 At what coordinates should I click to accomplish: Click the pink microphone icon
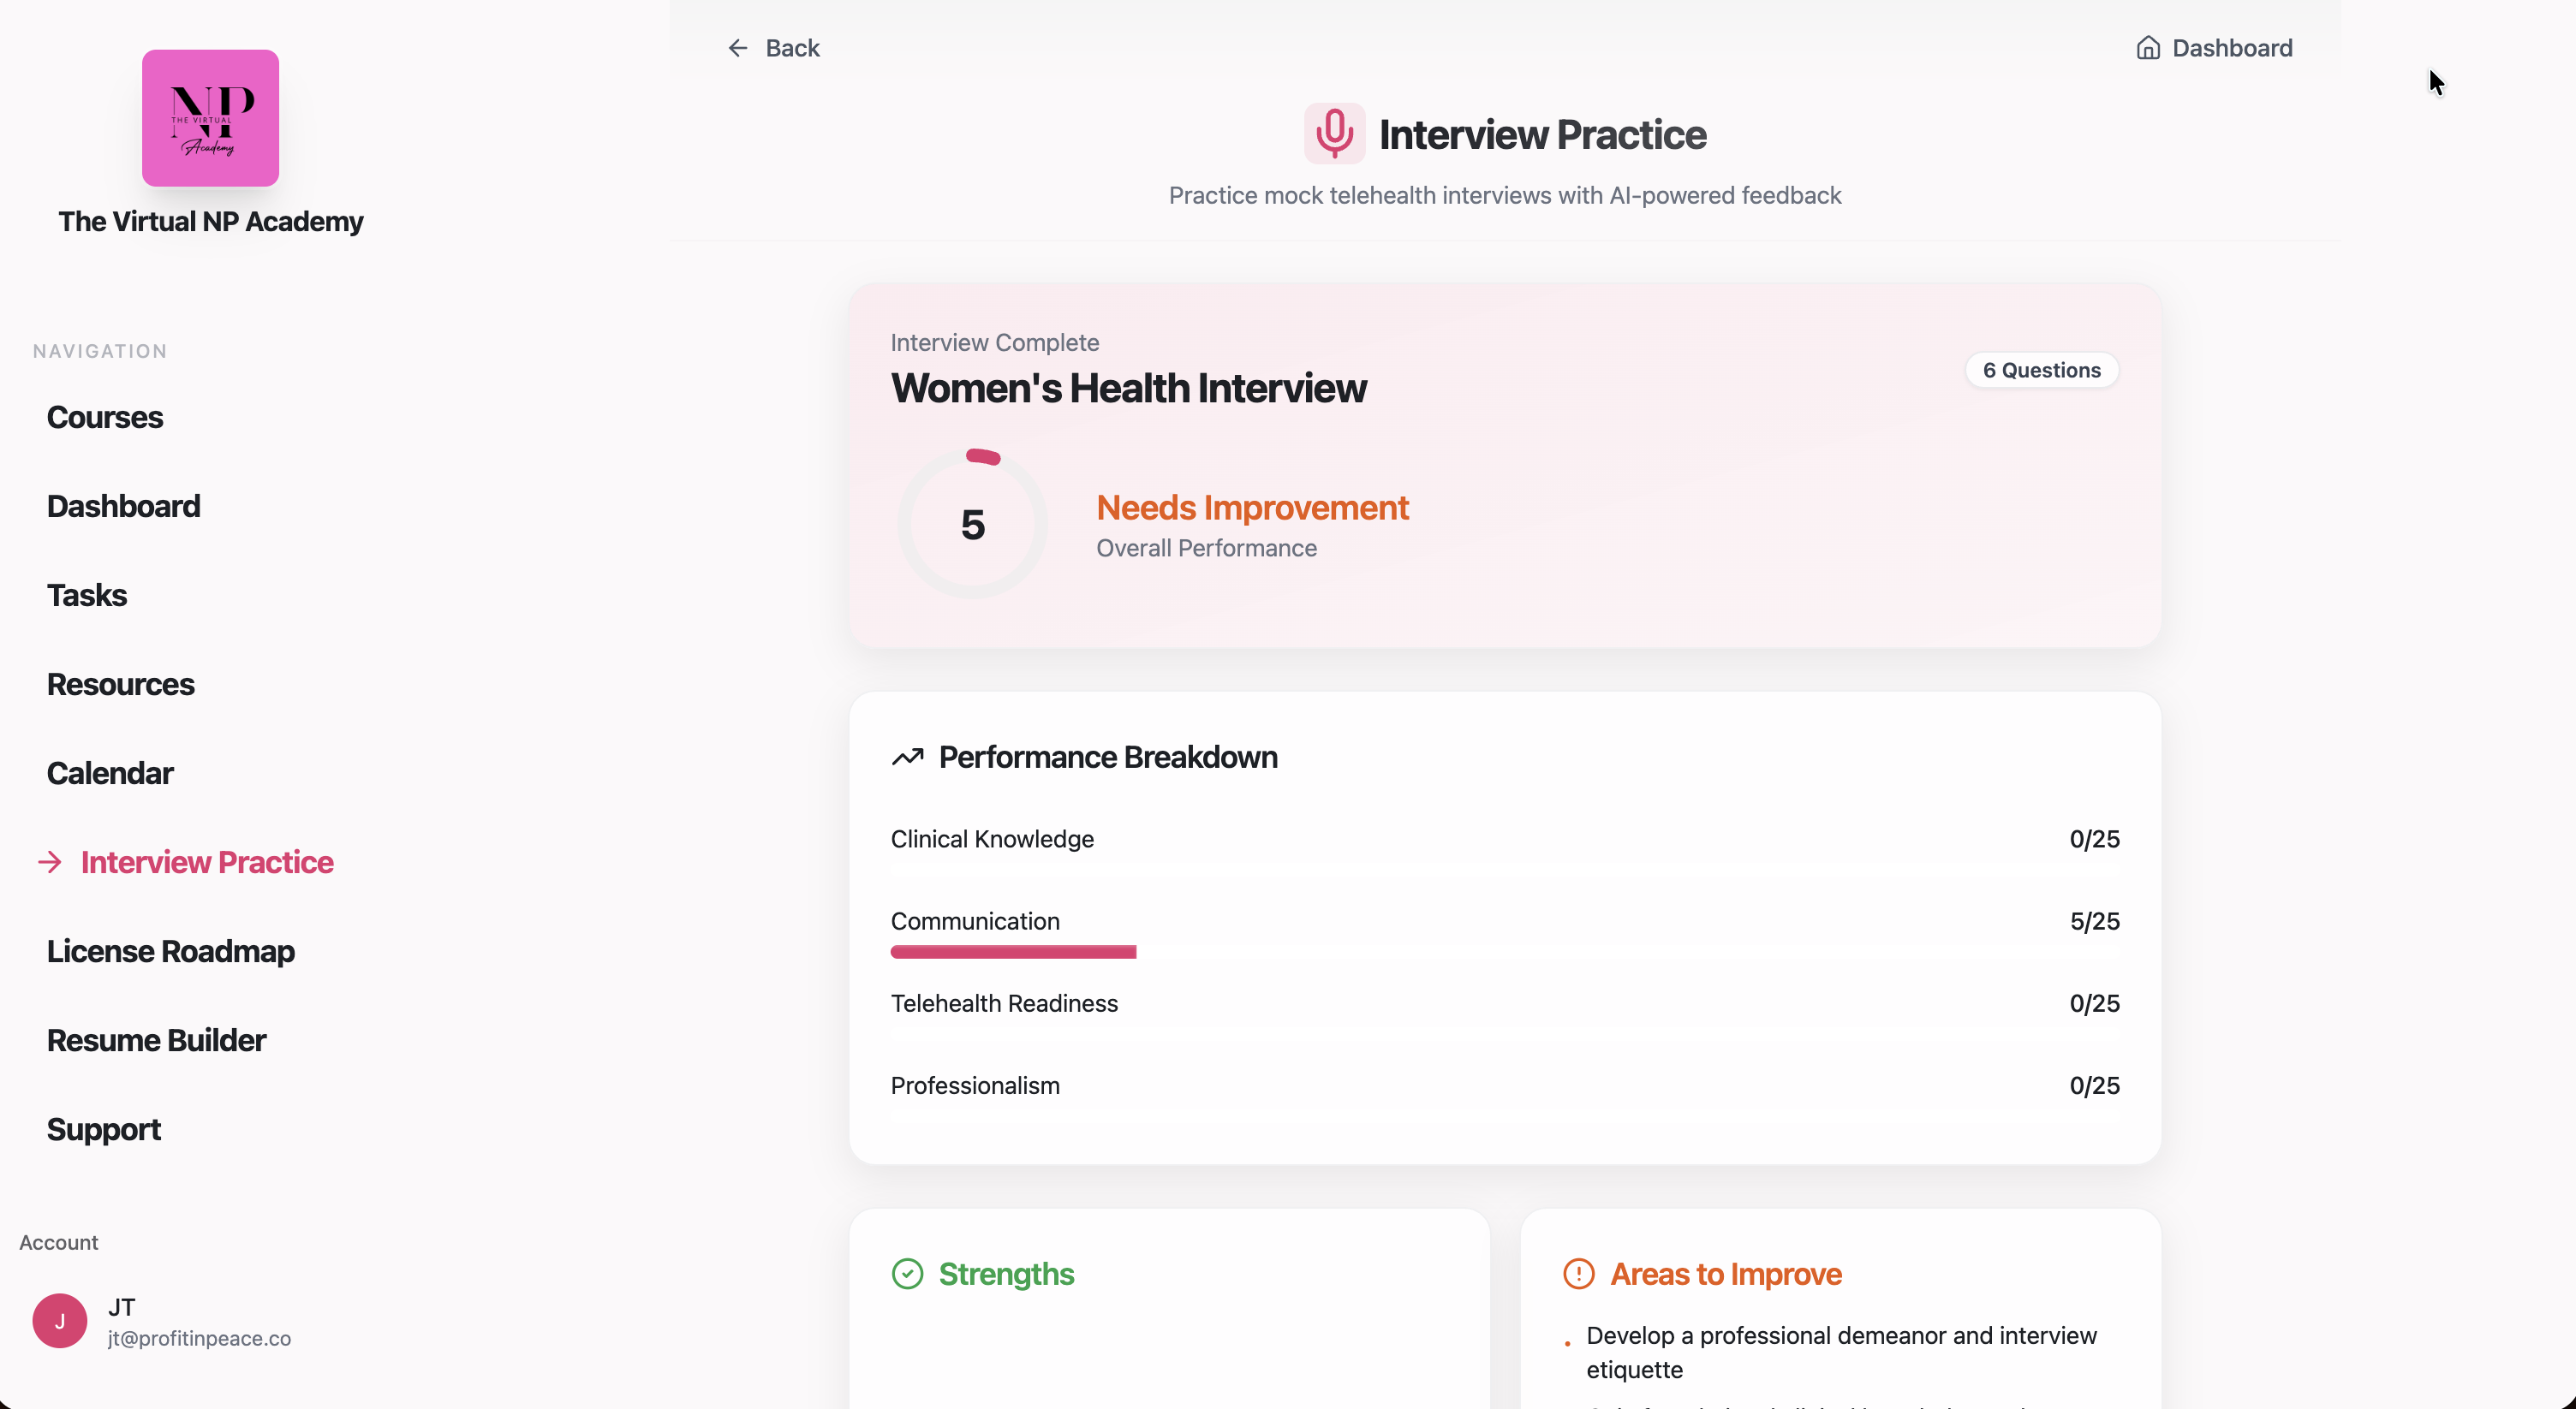pos(1334,133)
